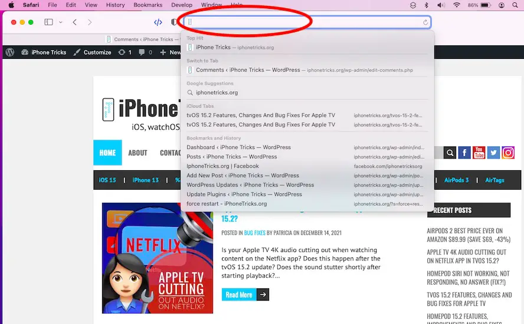Open comments bubble in admin bar
The width and height of the screenshot is (524, 324).
pos(145,52)
